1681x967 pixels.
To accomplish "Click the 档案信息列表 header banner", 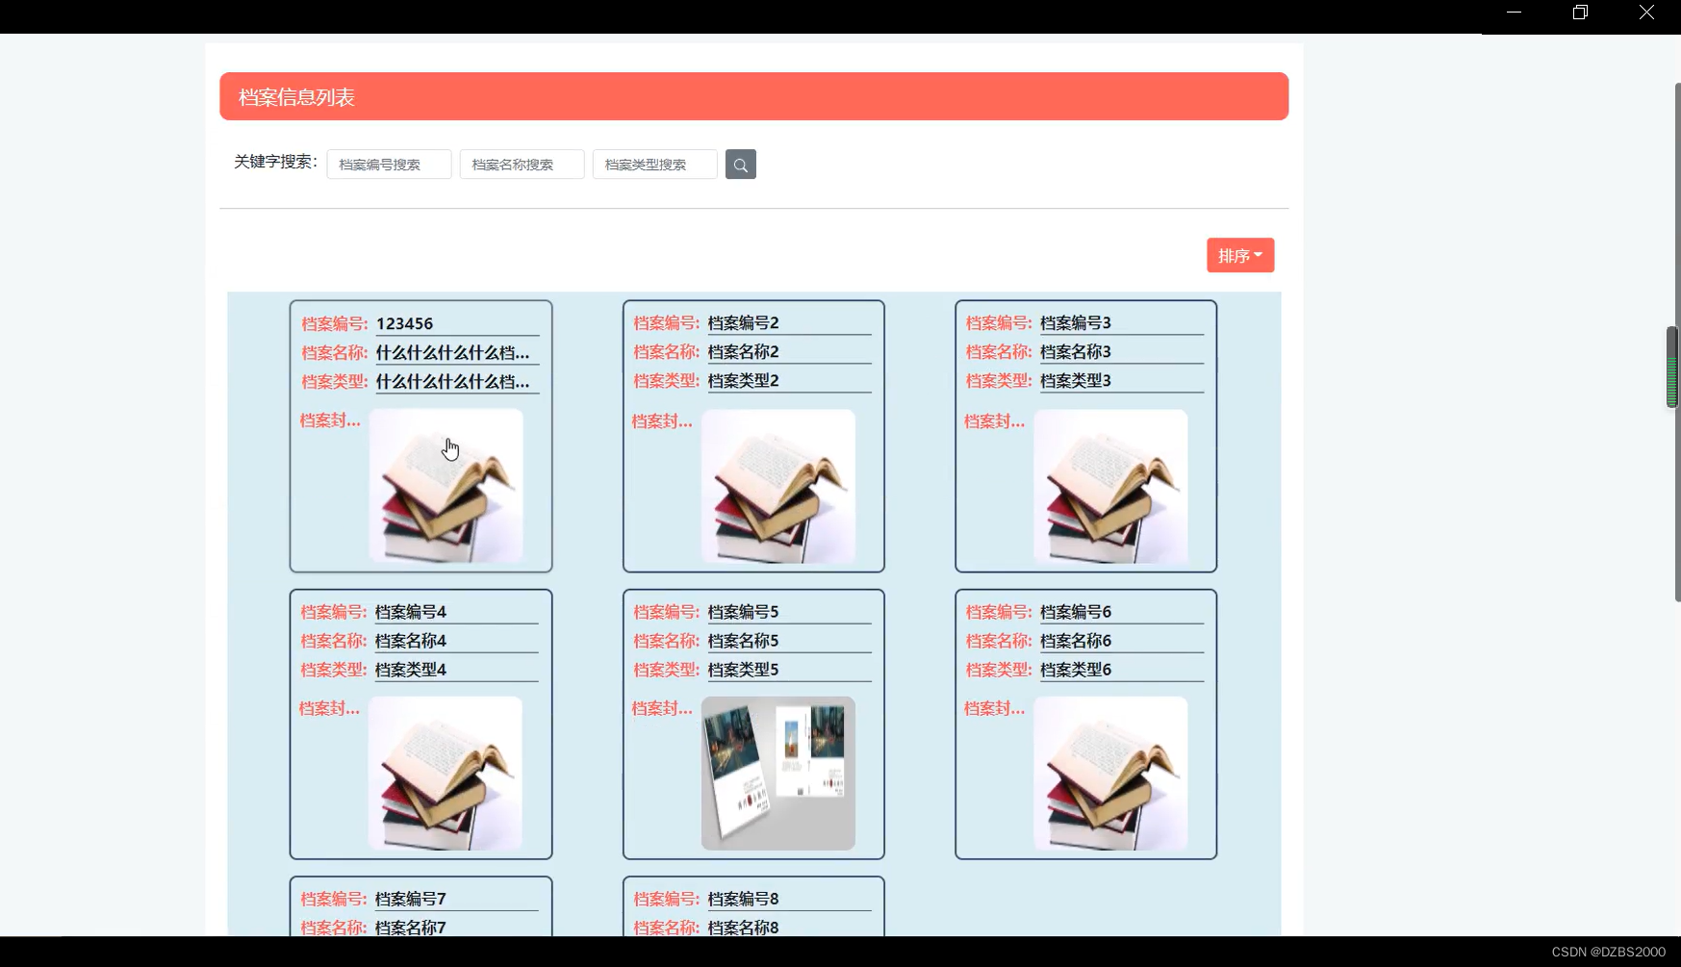I will click(754, 96).
